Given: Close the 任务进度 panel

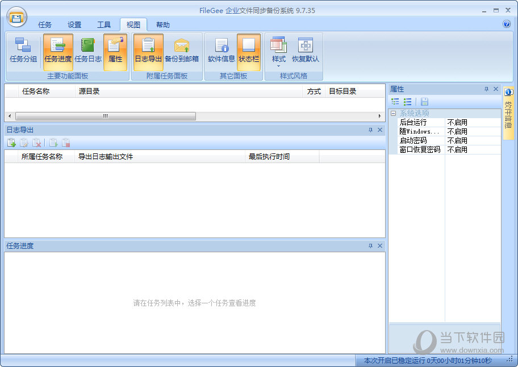Looking at the screenshot, I should click(380, 246).
